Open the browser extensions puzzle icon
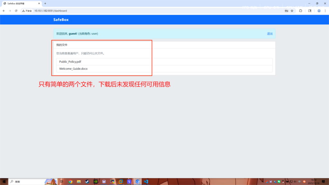Screen dimensions: 329x185 click(x=301, y=11)
